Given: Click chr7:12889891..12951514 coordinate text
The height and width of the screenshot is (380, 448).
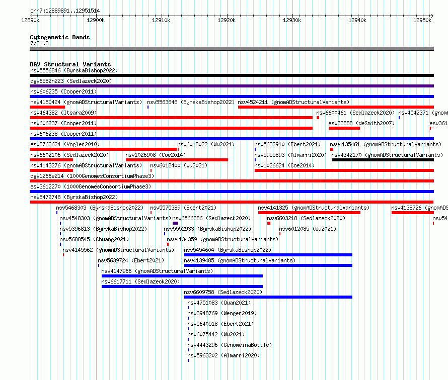Looking at the screenshot, I should tap(65, 11).
